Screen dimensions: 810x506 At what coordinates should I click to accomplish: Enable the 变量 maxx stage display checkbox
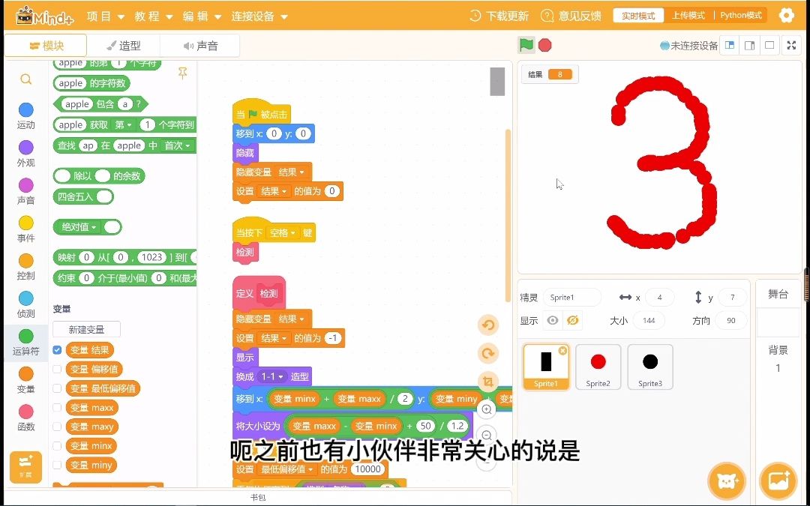(x=58, y=407)
